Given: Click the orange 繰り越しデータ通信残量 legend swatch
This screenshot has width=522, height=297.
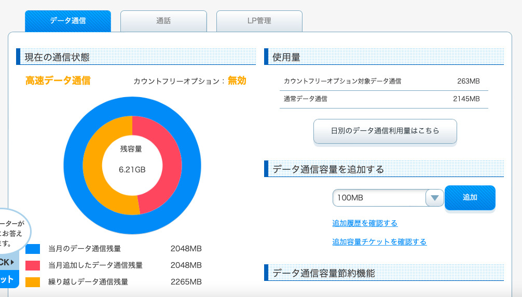Looking at the screenshot, I should pyautogui.click(x=33, y=282).
